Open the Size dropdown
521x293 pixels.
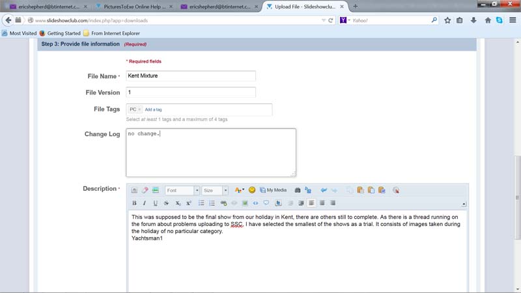[214, 191]
